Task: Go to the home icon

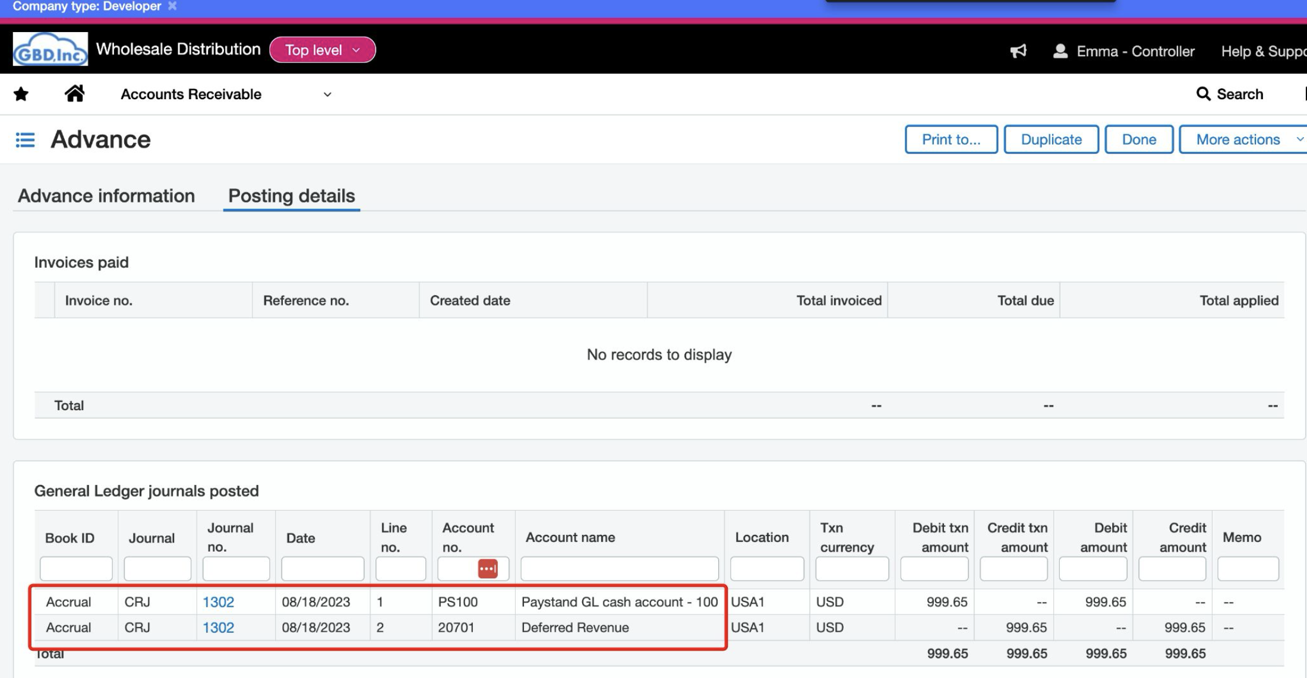Action: [74, 93]
